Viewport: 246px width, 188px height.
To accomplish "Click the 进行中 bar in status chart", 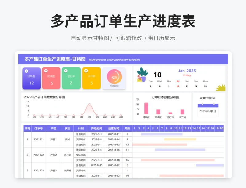I will coord(170,113).
